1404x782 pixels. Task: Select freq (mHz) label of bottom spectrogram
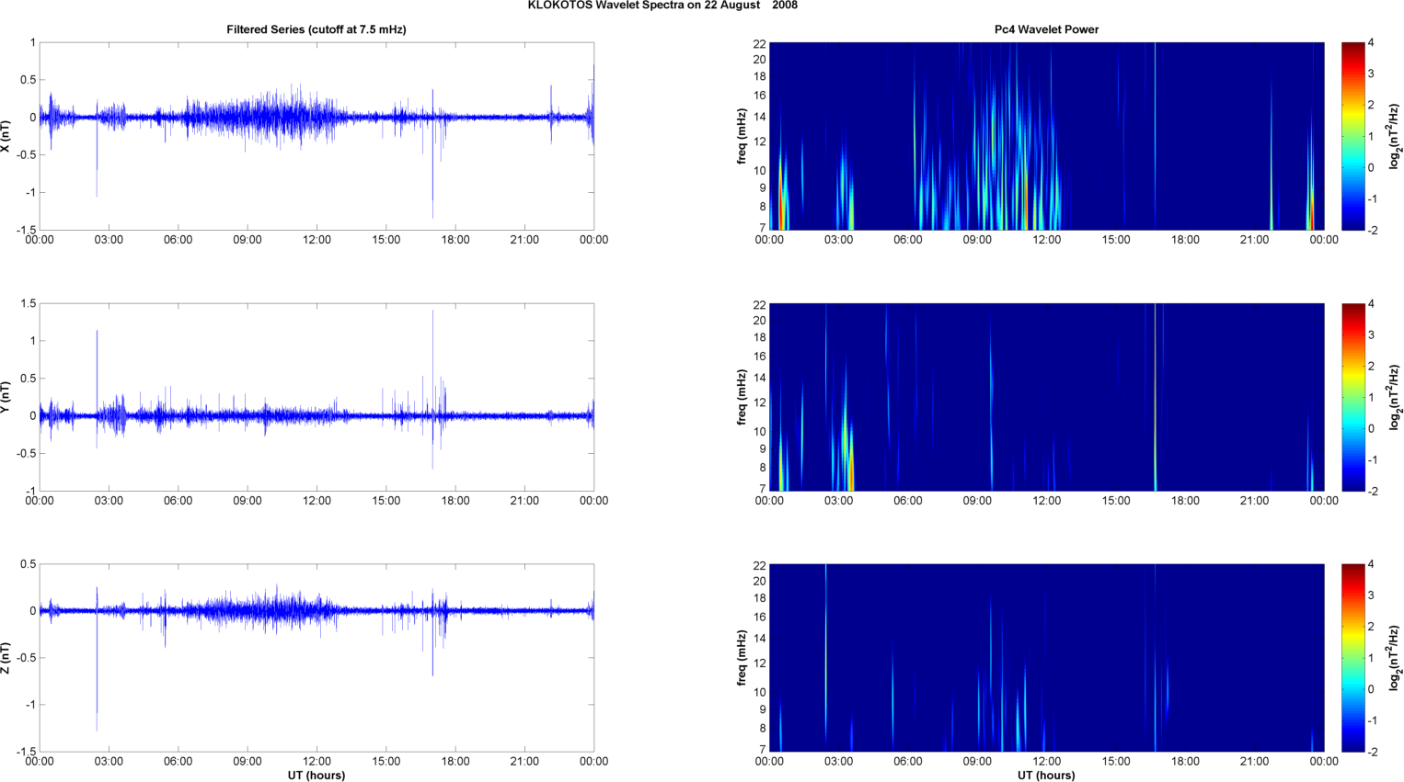coord(742,658)
